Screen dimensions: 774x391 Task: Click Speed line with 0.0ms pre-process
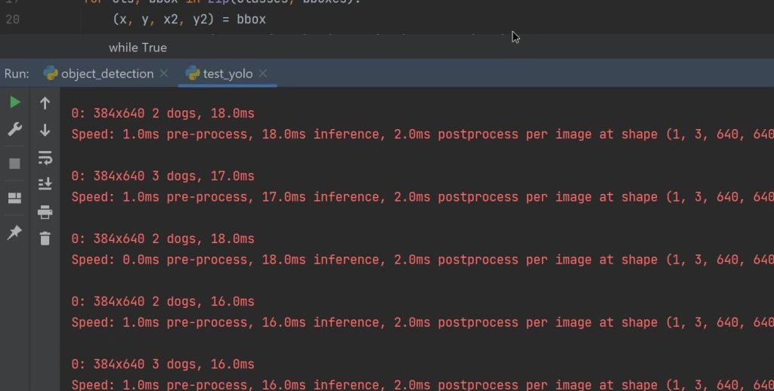[x=423, y=260]
